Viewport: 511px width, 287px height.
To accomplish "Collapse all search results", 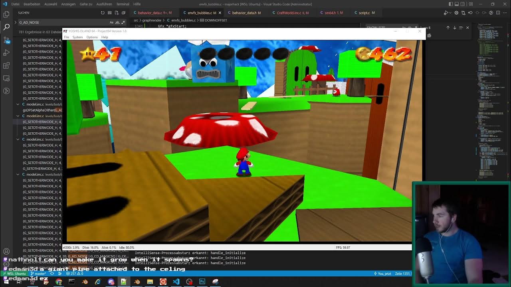I will (123, 13).
